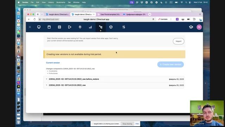Open the File menu

[x=32, y=2]
